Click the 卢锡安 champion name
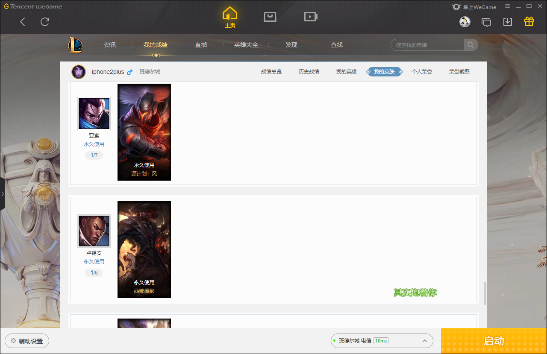 tap(94, 253)
